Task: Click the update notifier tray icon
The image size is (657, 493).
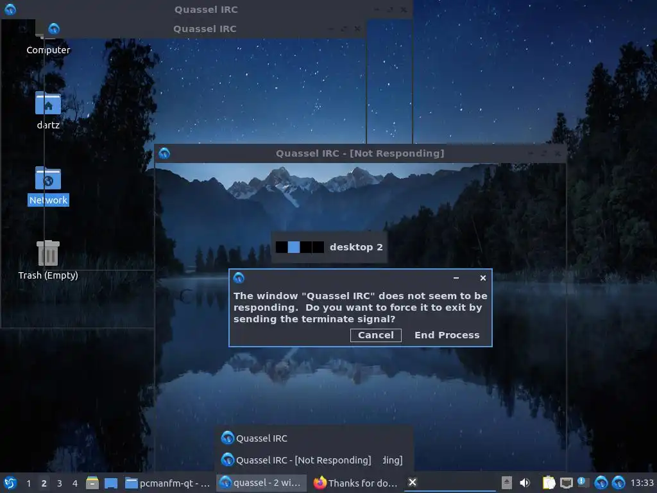Action: 583,483
